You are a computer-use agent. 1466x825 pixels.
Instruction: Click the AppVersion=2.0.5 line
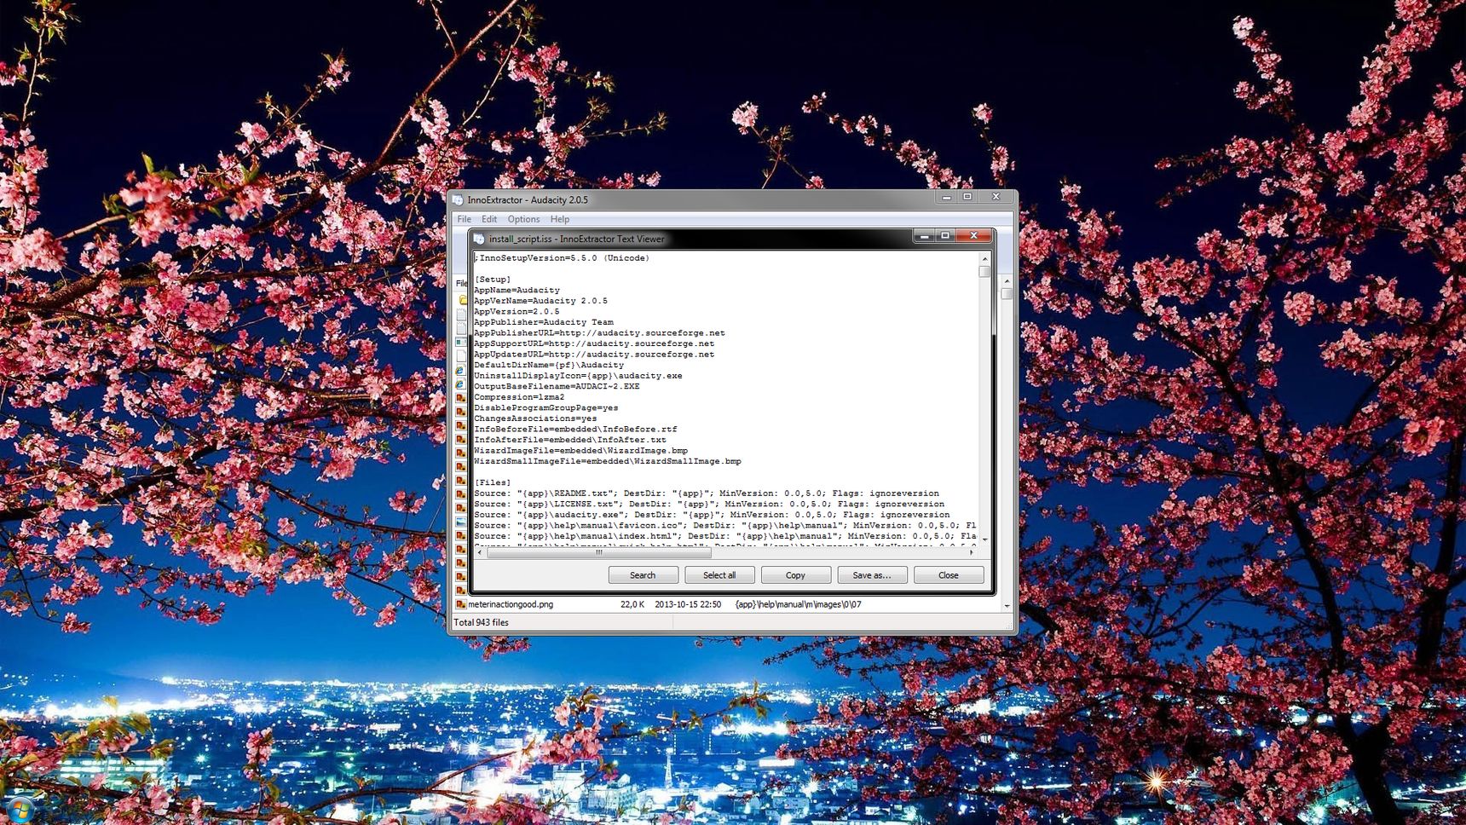tap(517, 312)
